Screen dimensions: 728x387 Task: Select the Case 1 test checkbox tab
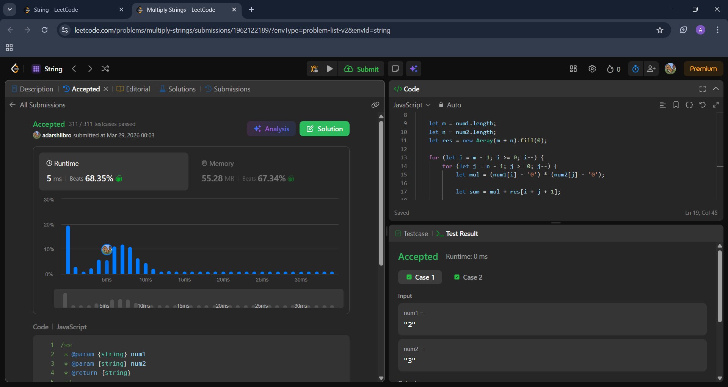point(420,277)
